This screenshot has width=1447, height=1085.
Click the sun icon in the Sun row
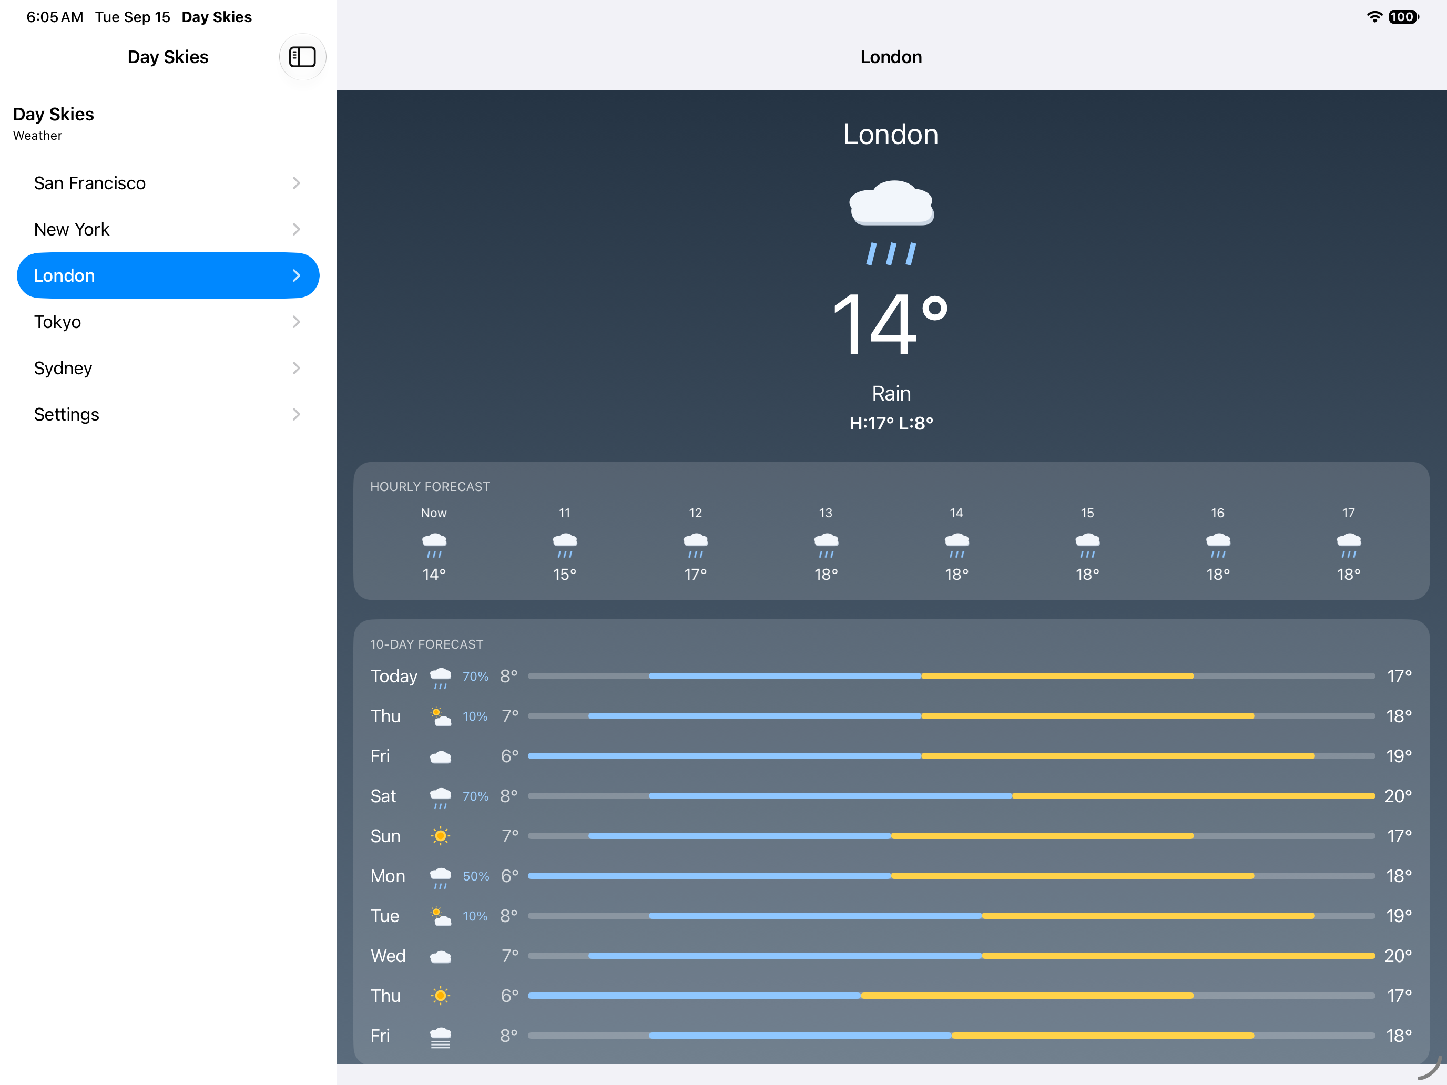click(440, 836)
